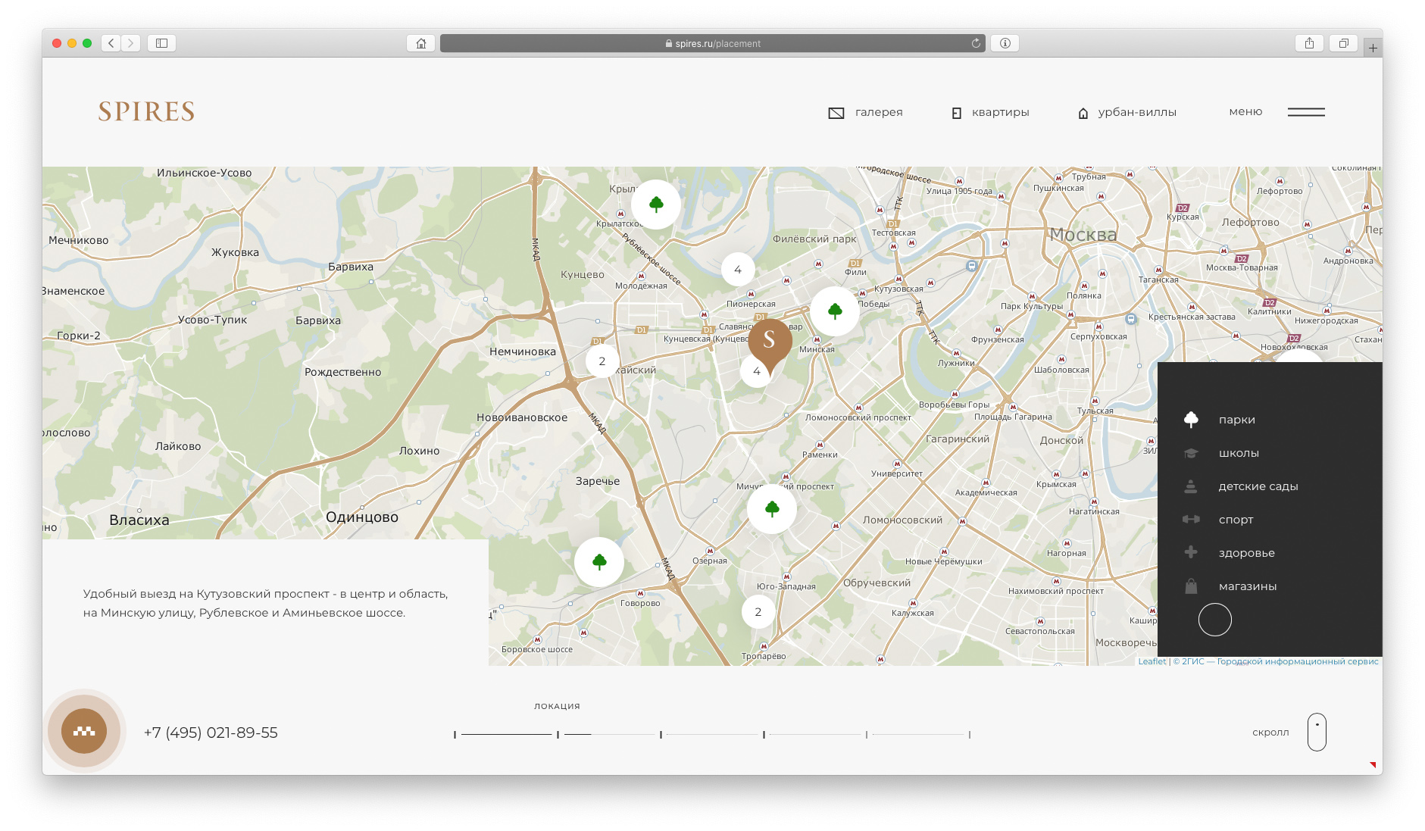This screenshot has height=831, width=1425.
Task: Click the SPIRES logo
Action: click(x=146, y=112)
